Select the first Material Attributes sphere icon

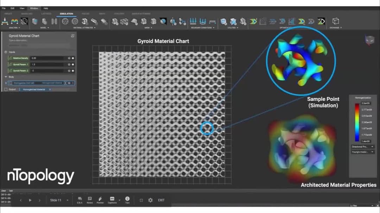65,21
